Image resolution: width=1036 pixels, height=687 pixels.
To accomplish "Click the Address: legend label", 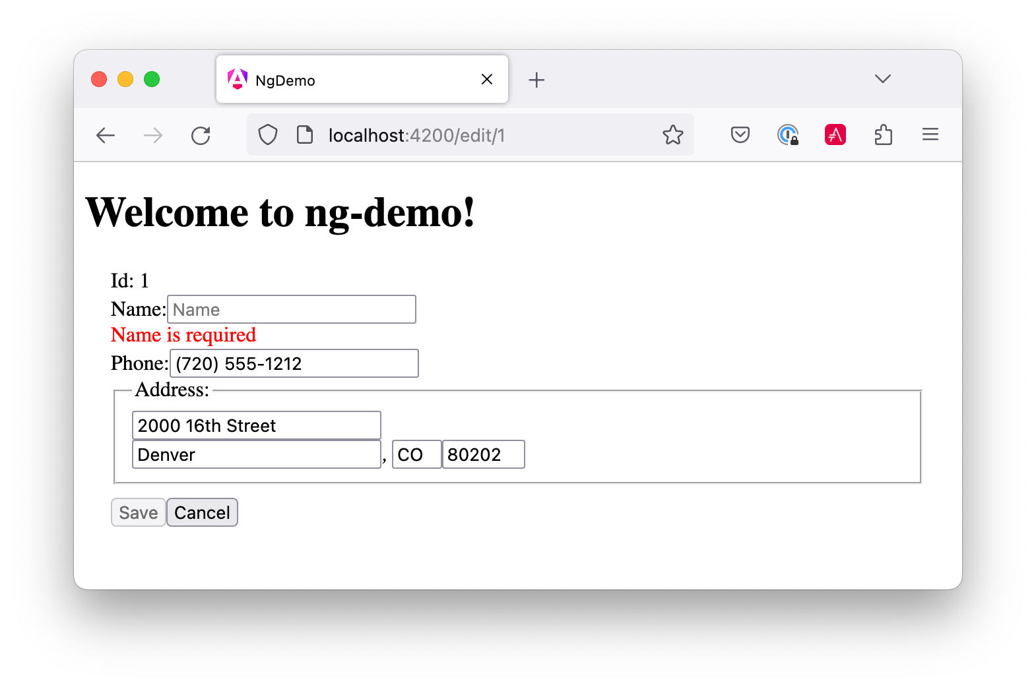I will pos(172,390).
